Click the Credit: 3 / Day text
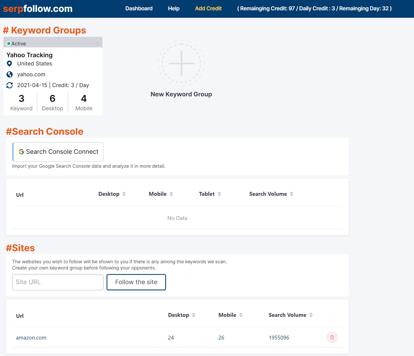Screen dimensions: 414x356 (x=70, y=85)
